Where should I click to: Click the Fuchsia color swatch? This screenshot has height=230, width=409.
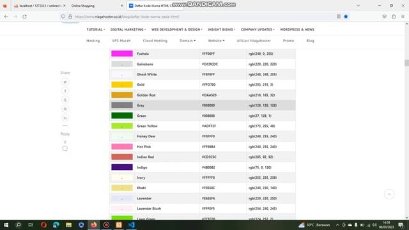pyautogui.click(x=122, y=54)
